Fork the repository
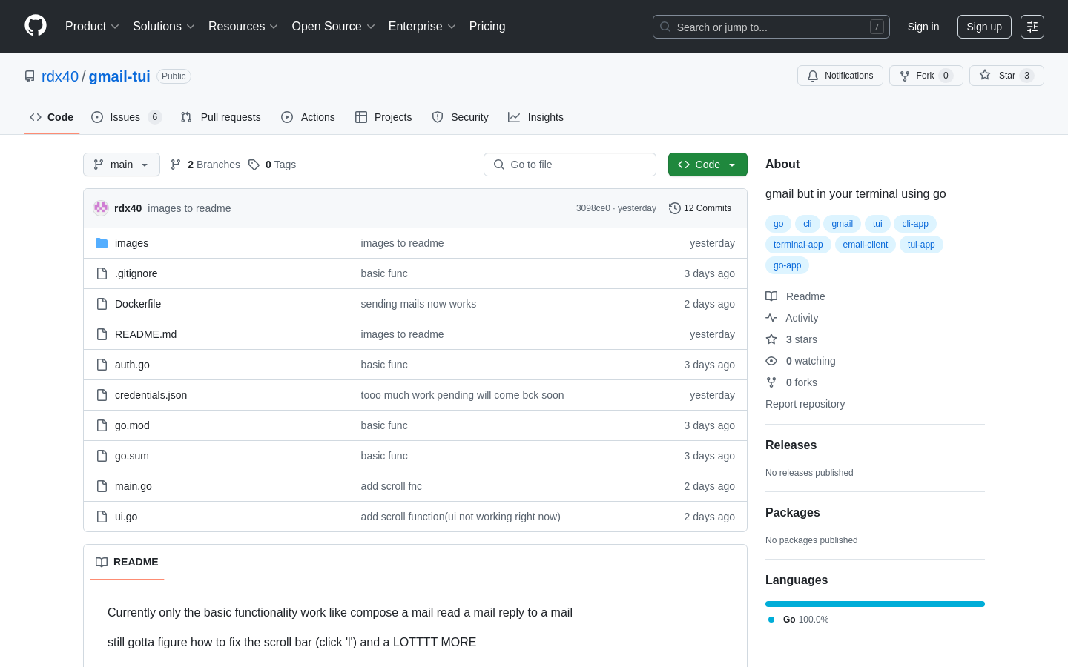Image resolution: width=1068 pixels, height=667 pixels. (x=926, y=76)
